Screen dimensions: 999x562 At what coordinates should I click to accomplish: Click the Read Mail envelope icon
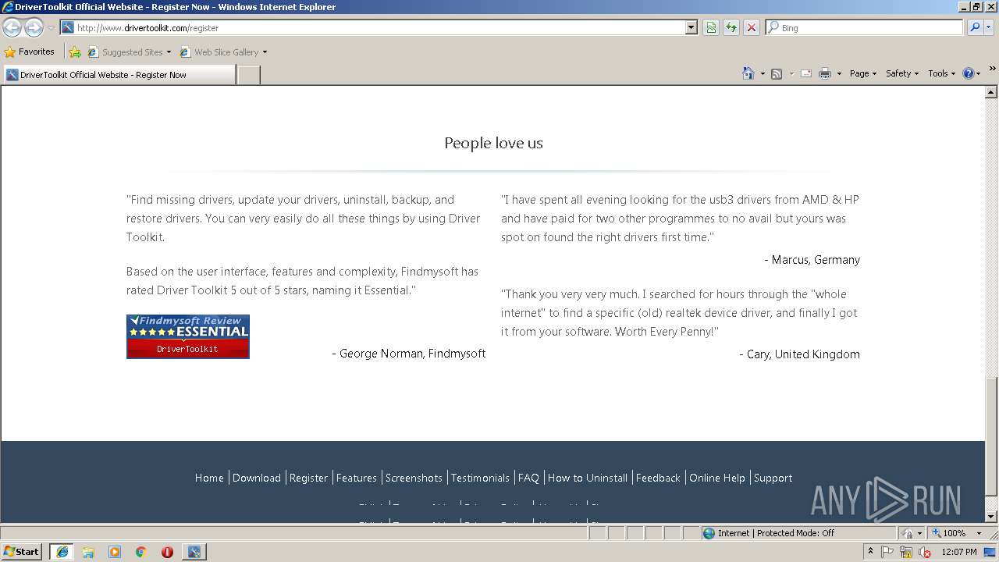[806, 73]
